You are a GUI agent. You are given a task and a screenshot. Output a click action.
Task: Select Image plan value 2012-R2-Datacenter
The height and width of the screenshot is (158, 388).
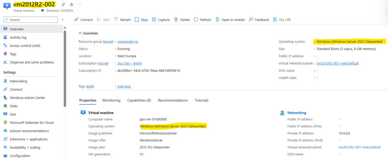click(155, 147)
